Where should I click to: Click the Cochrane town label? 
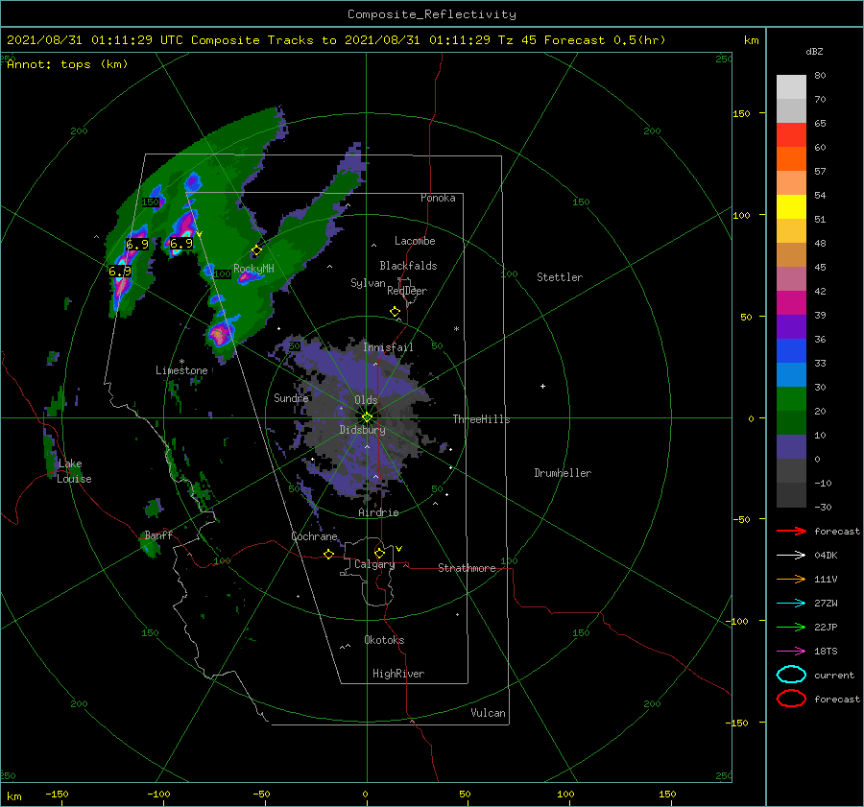point(314,536)
